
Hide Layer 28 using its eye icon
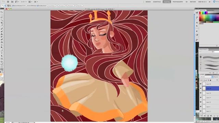coord(201,93)
